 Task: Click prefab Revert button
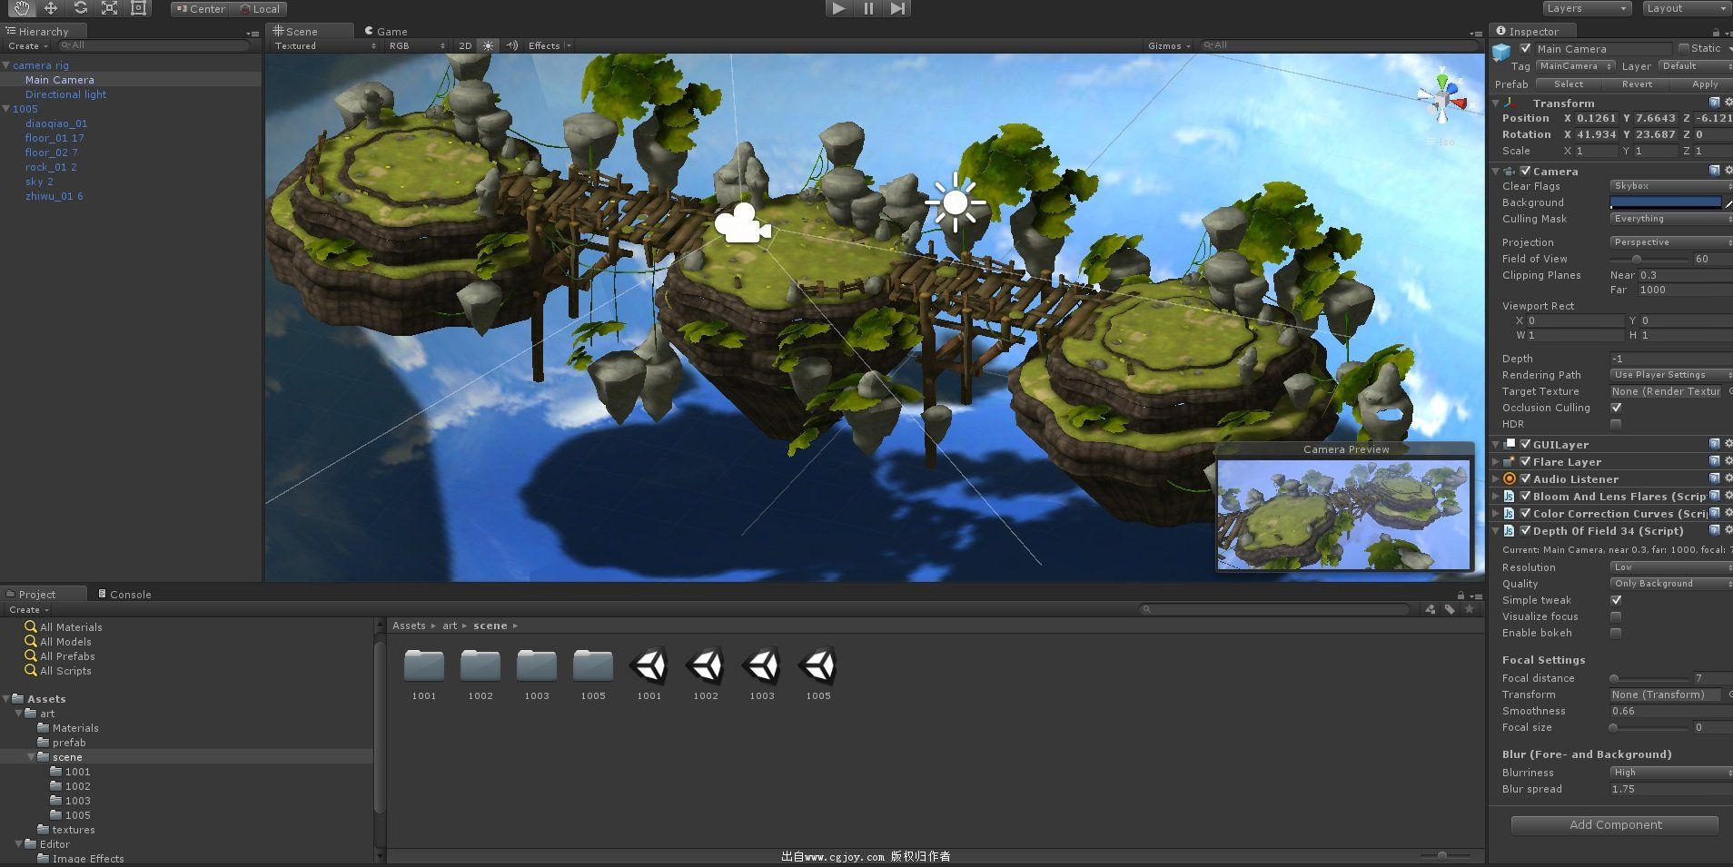pos(1637,84)
